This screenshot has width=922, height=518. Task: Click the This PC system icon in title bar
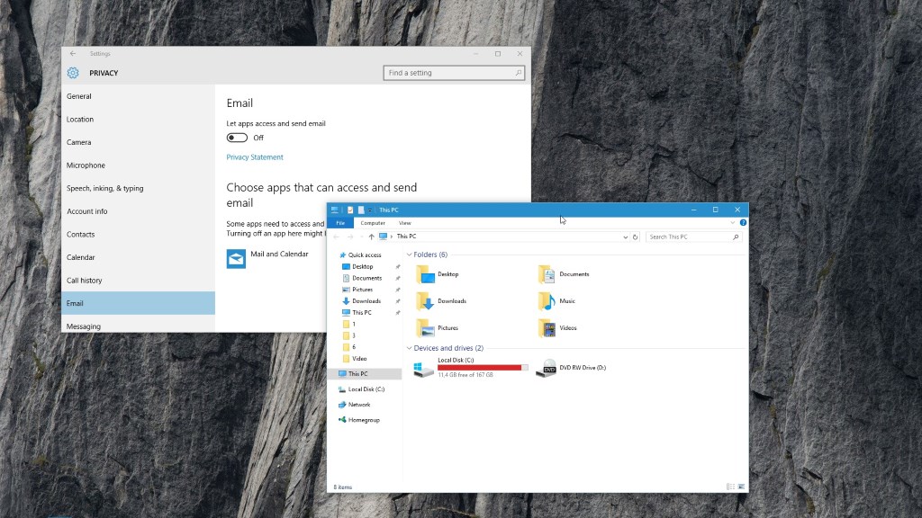[x=335, y=210]
